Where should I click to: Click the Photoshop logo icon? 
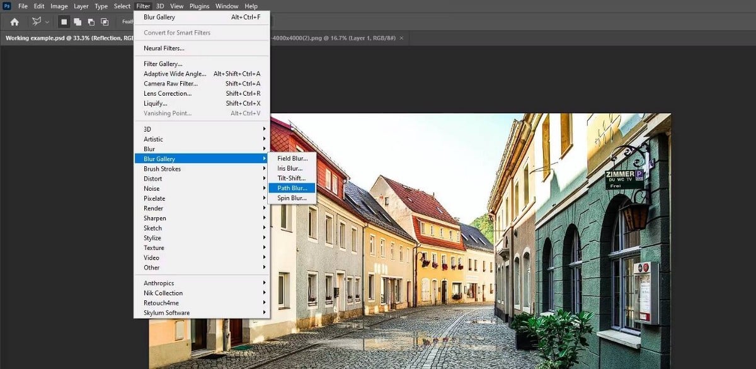(x=6, y=6)
